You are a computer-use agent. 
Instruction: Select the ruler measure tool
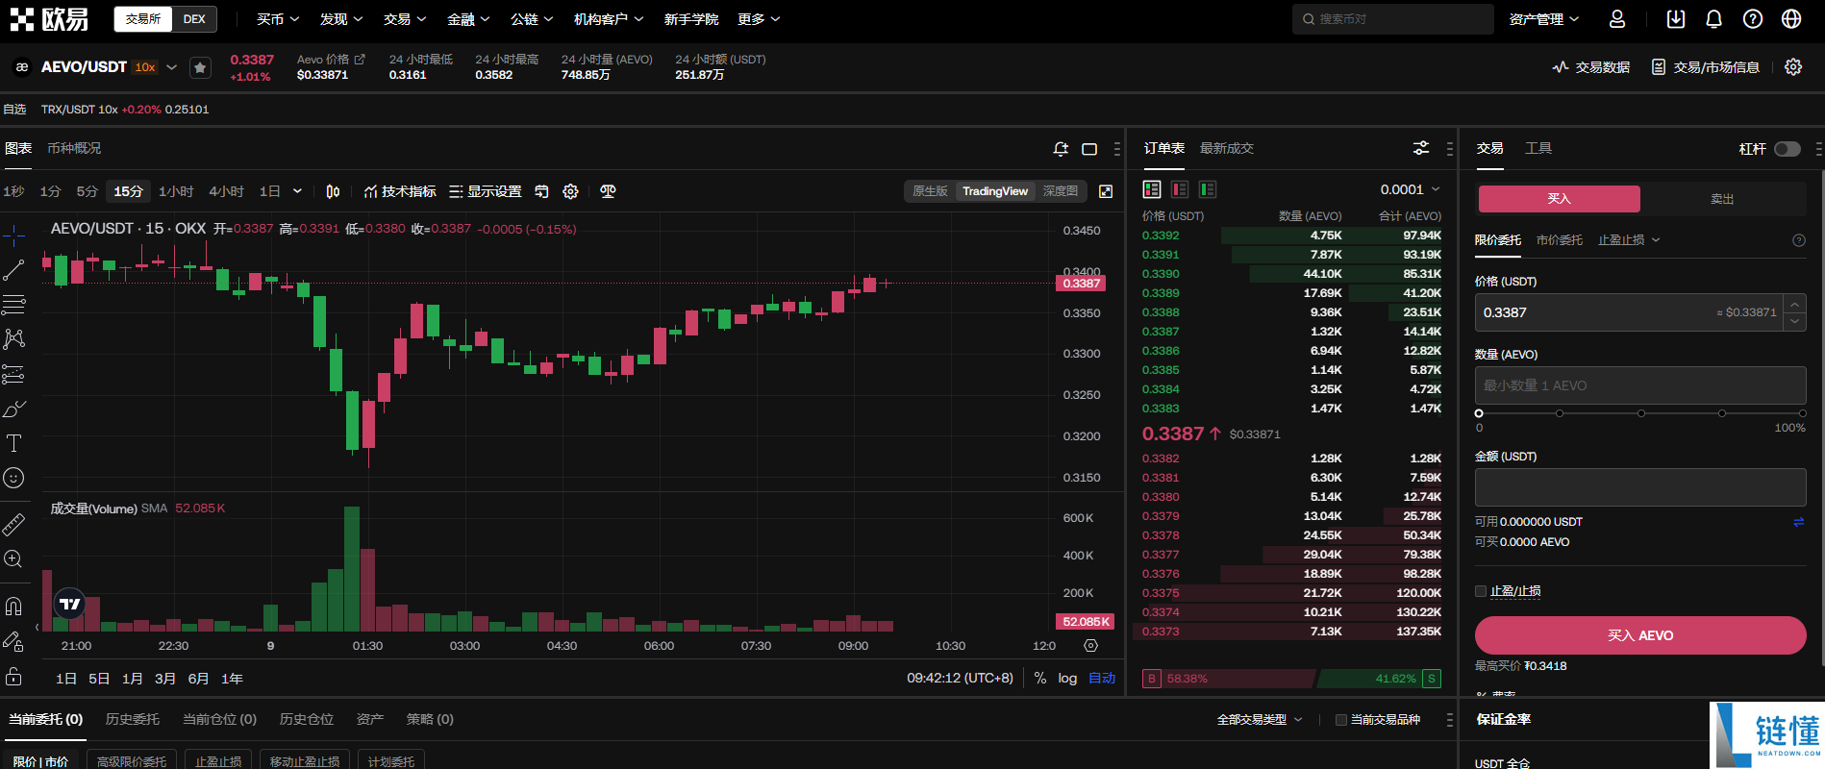(x=13, y=524)
